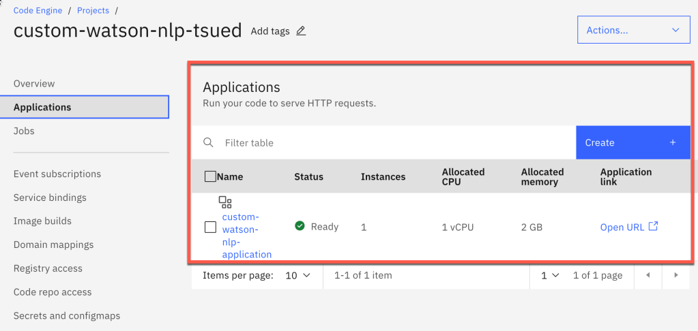
Task: Click the magnifier search icon in filter bar
Action: tap(209, 142)
